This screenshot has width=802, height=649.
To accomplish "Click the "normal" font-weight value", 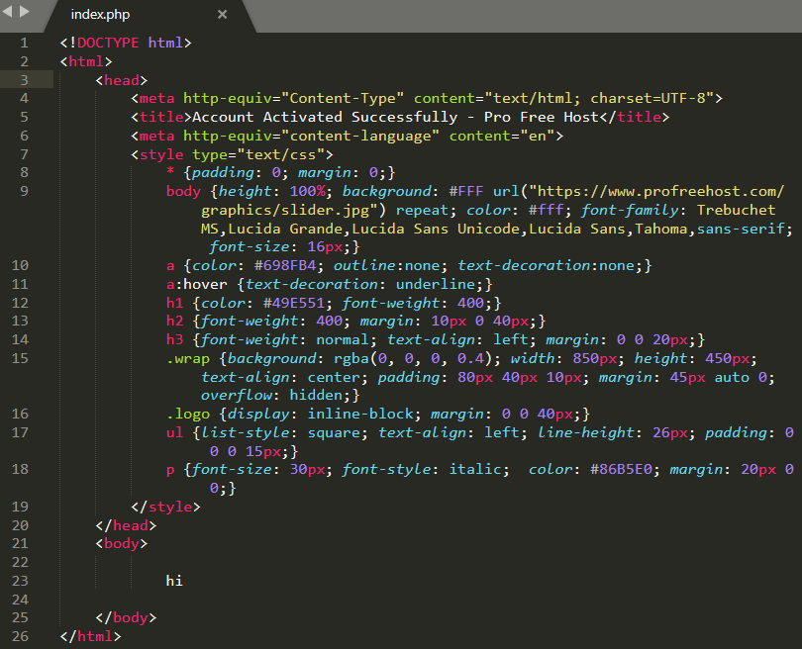I will 343,339.
